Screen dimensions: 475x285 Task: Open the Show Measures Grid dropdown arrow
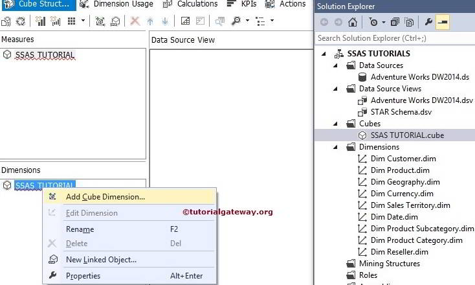[83, 21]
